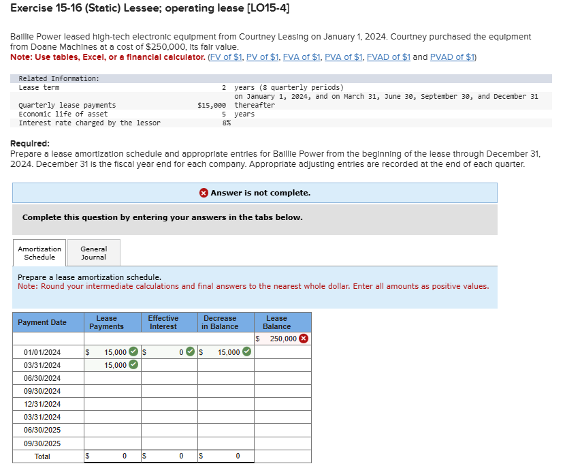Click the red error icon in the 'Answer is not complete' banner
This screenshot has height=468, width=582.
tap(204, 193)
